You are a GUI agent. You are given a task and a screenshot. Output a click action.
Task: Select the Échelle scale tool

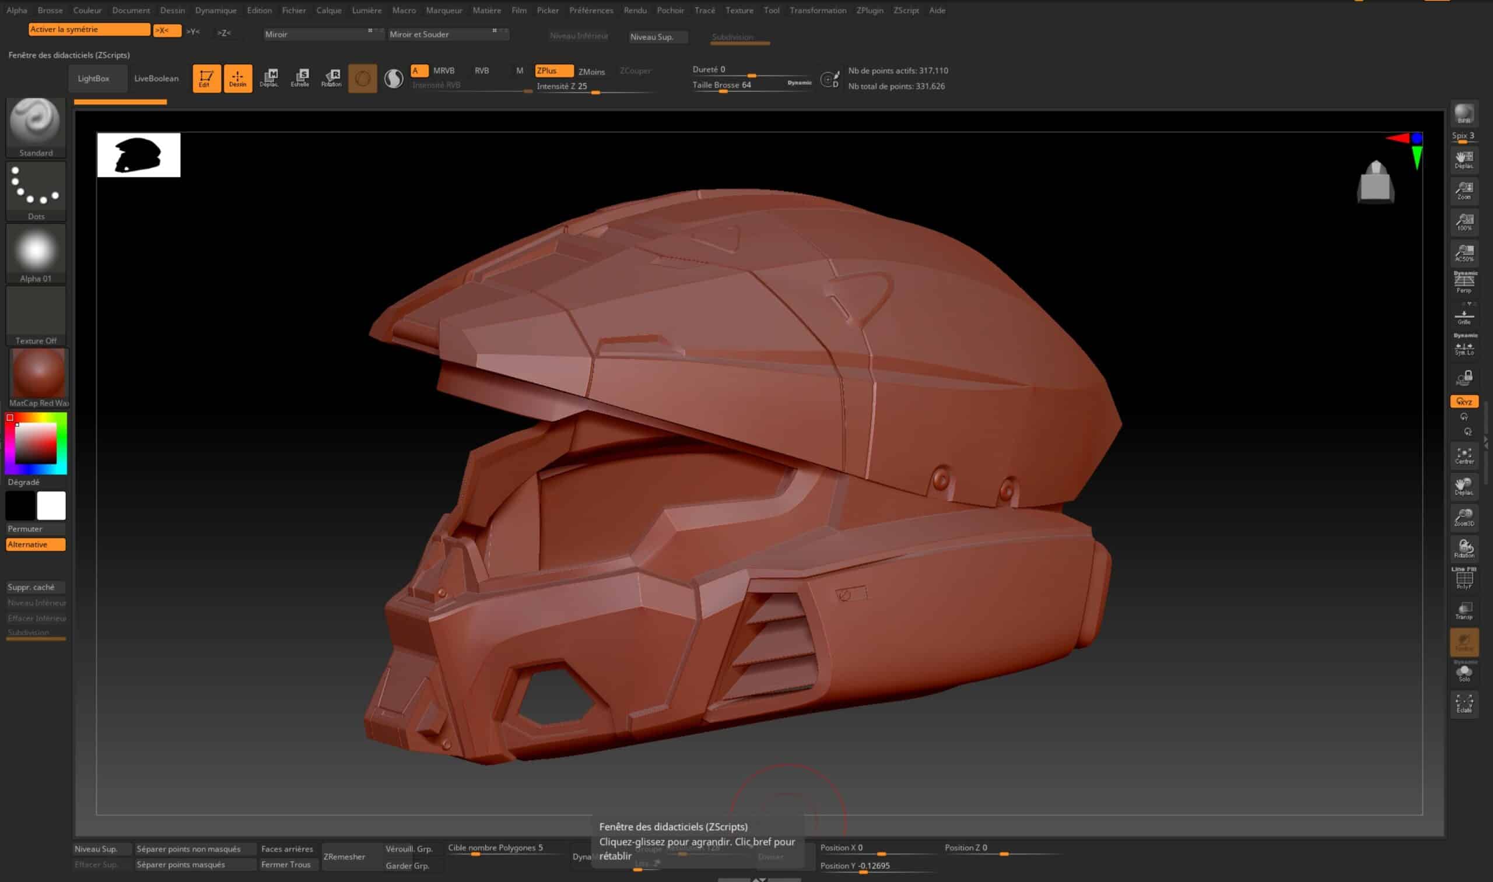[300, 78]
